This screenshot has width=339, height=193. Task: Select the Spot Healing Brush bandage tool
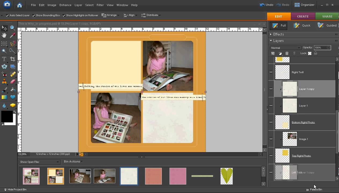click(x=13, y=74)
